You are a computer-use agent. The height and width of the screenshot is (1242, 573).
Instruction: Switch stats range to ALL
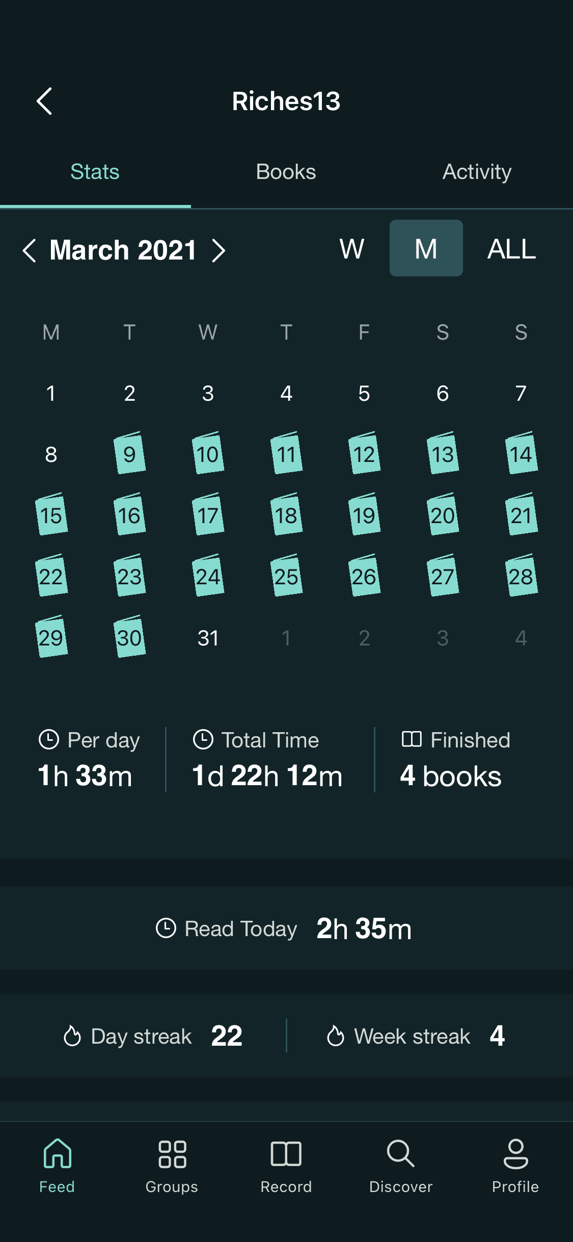(x=511, y=249)
